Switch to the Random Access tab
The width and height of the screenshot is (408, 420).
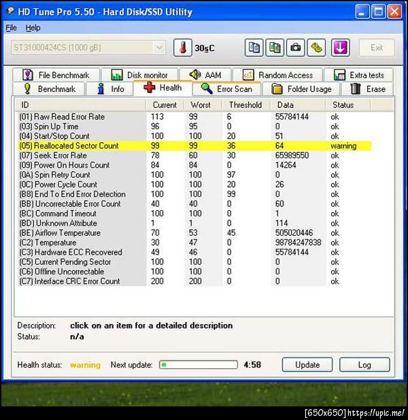[x=277, y=75]
